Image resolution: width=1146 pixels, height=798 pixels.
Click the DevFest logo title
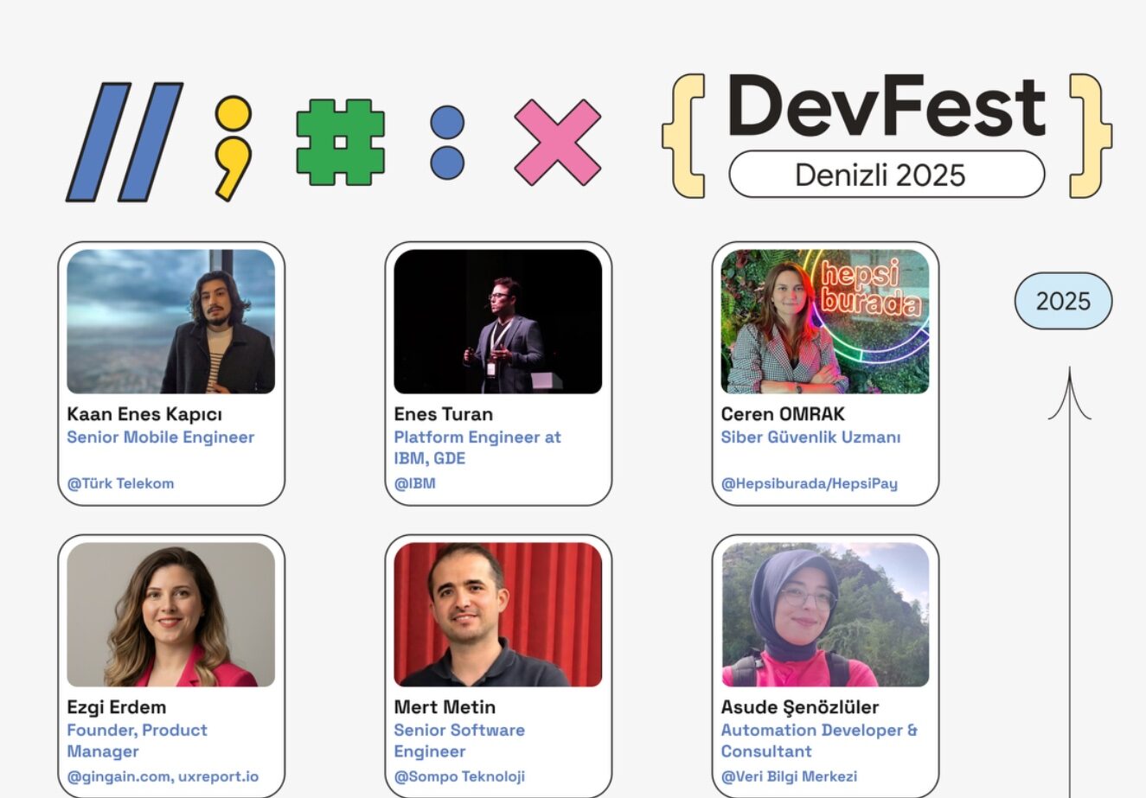887,107
